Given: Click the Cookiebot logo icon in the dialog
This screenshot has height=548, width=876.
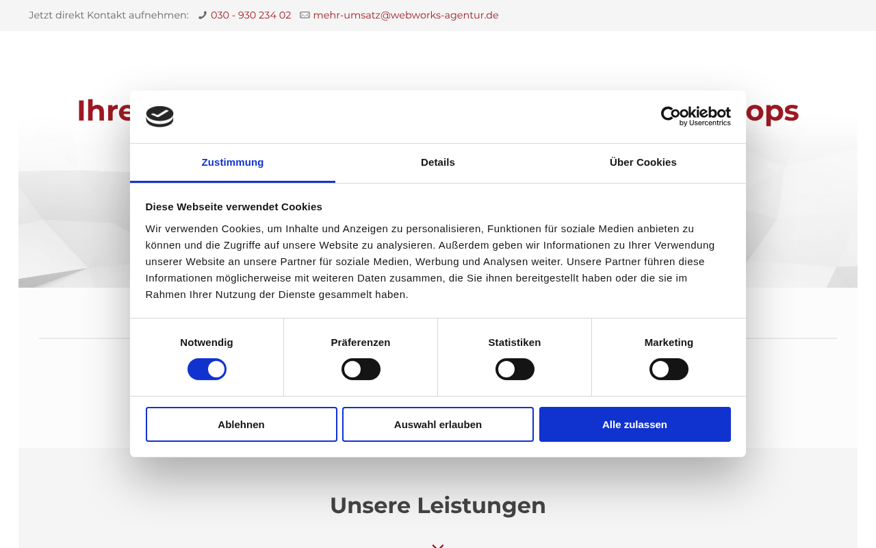Looking at the screenshot, I should 159,116.
